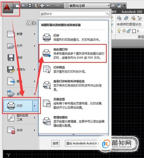Screen dimensions: 144x158
Task: Click the New file icon in quick access toolbar
Action: pos(18,6)
